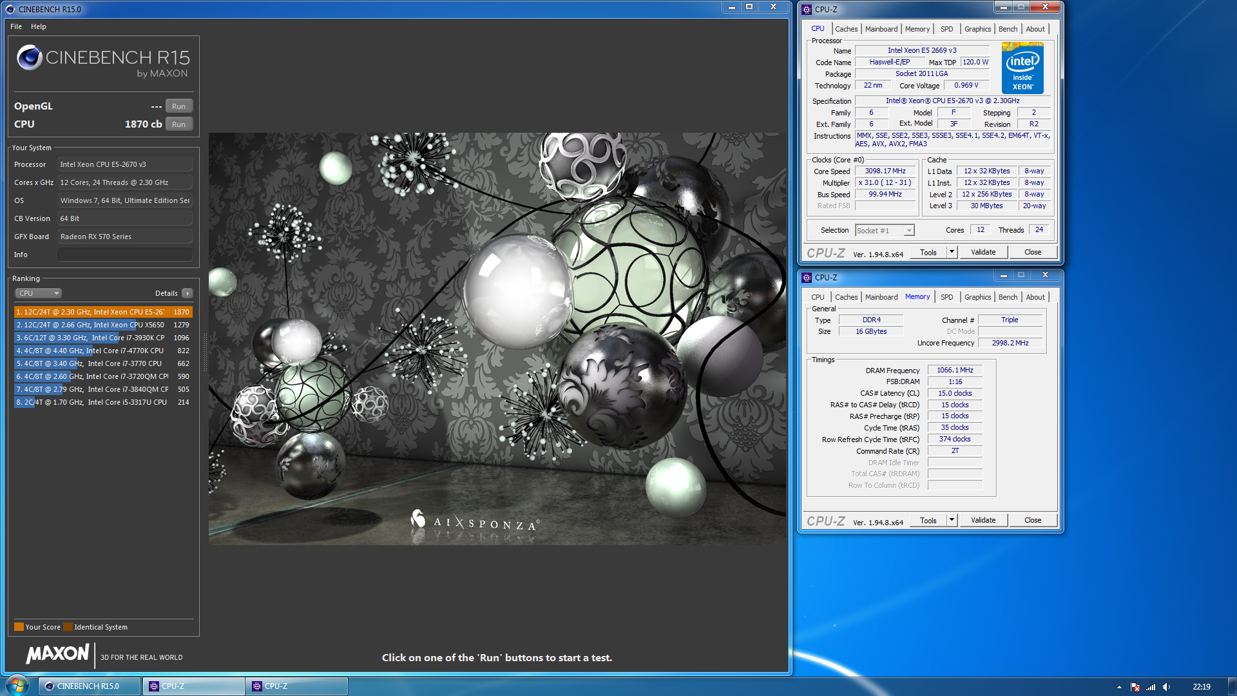The height and width of the screenshot is (696, 1237).
Task: Open Tools dropdown arrow in lower CPU-Z window
Action: (x=952, y=521)
